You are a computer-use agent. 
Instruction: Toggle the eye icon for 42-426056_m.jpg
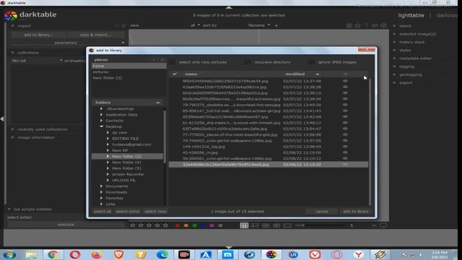(345, 152)
